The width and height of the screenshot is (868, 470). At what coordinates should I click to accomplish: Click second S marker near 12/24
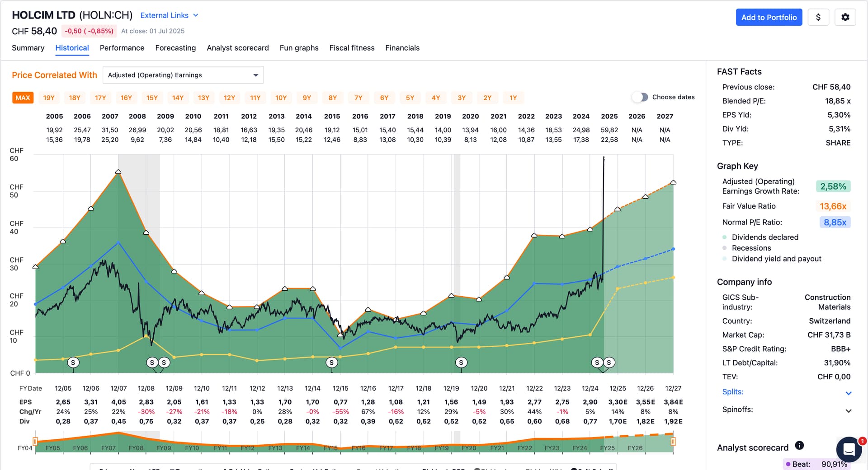coord(609,362)
